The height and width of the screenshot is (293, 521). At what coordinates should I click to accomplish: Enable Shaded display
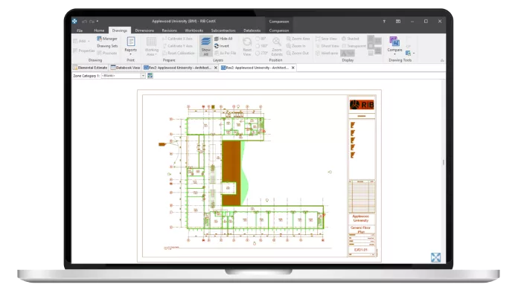pyautogui.click(x=351, y=39)
